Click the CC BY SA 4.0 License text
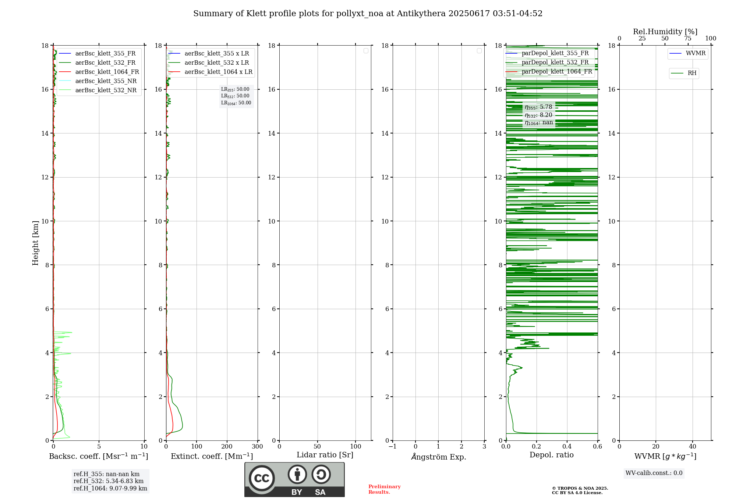This screenshot has width=736, height=500. [x=577, y=493]
